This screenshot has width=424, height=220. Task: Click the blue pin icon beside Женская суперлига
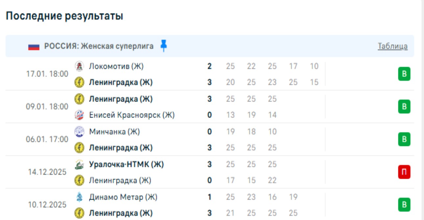[164, 46]
